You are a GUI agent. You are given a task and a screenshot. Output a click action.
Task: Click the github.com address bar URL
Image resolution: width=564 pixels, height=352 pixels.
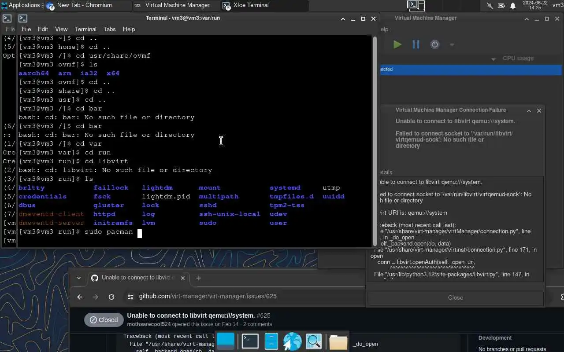(208, 296)
